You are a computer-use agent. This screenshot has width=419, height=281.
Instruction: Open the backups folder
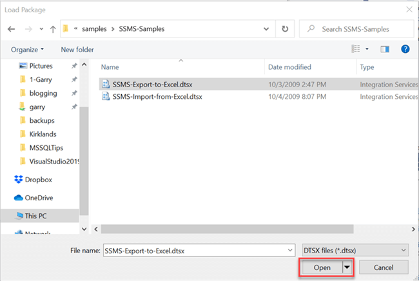pyautogui.click(x=42, y=121)
